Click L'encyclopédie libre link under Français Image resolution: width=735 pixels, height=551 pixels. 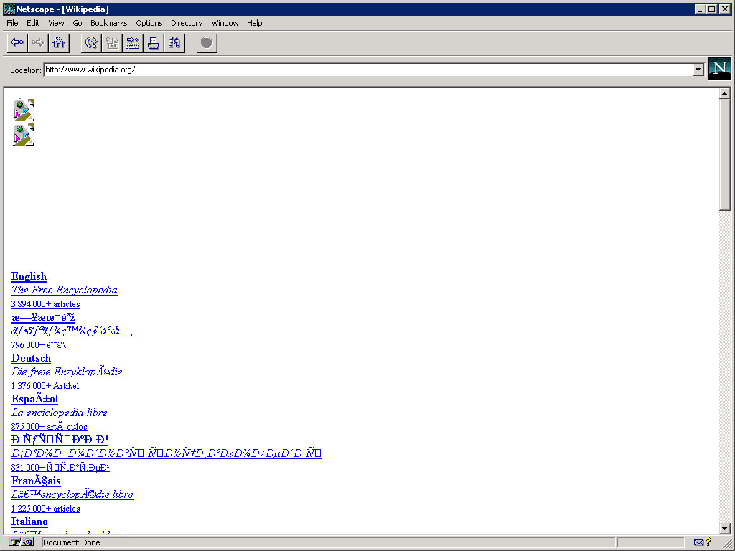pyautogui.click(x=72, y=495)
